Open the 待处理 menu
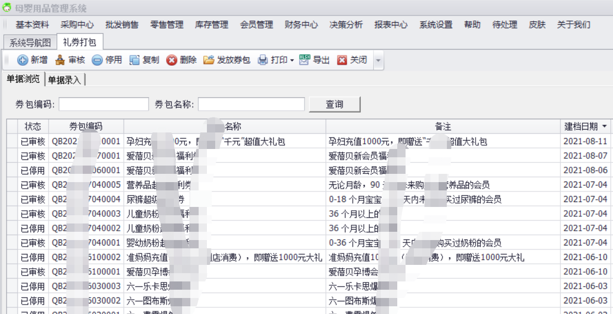The image size is (613, 314). pos(505,25)
